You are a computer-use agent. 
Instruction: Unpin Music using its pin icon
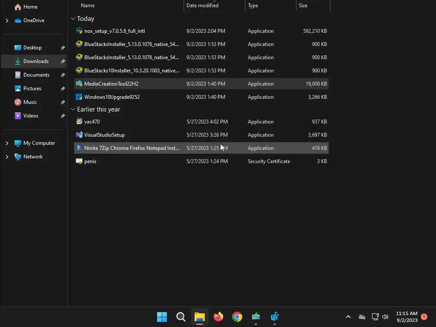pos(63,102)
